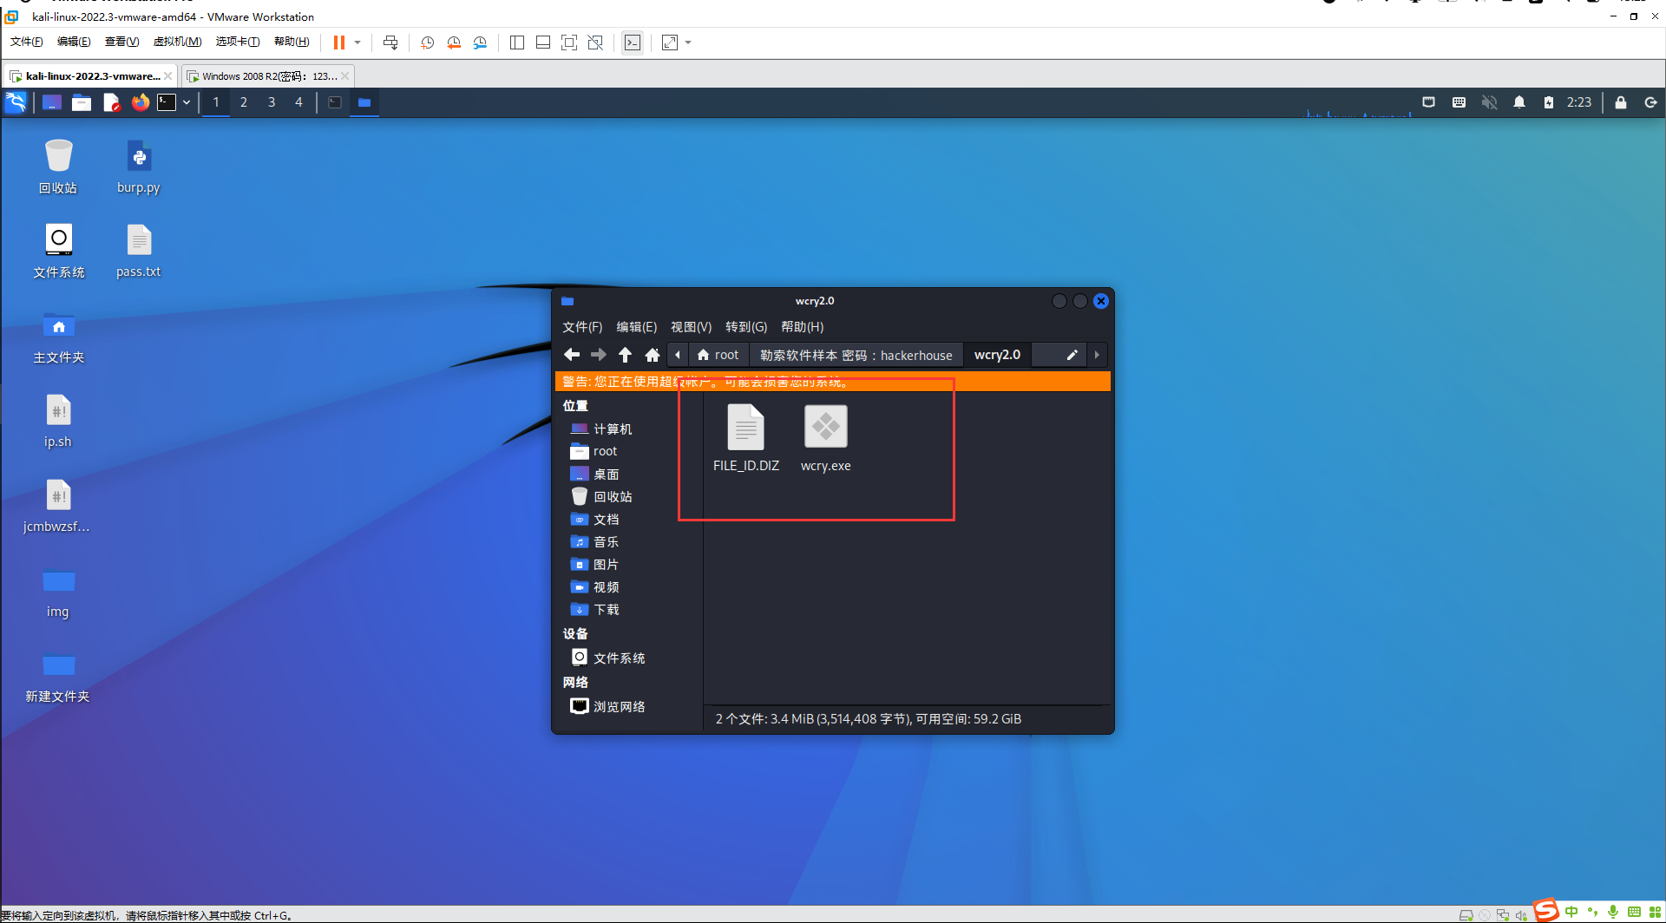Screen dimensions: 1666x923
Task: Switch to workspace 2
Action: 244,102
